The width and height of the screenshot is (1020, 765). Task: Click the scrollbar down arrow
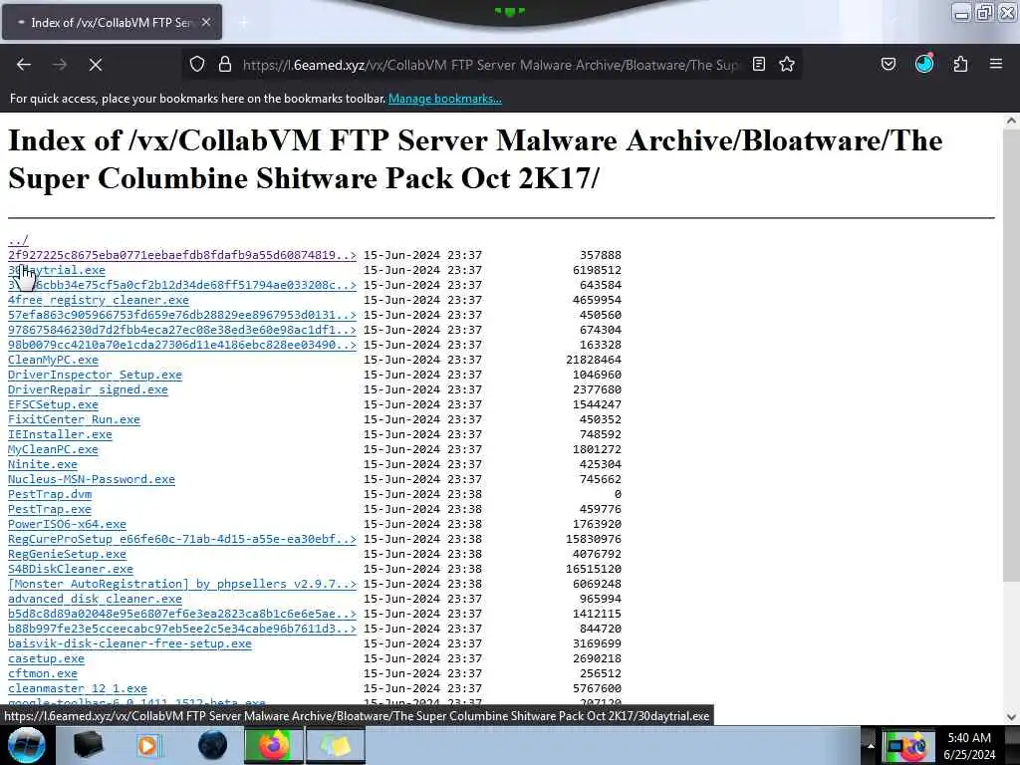point(1011,717)
